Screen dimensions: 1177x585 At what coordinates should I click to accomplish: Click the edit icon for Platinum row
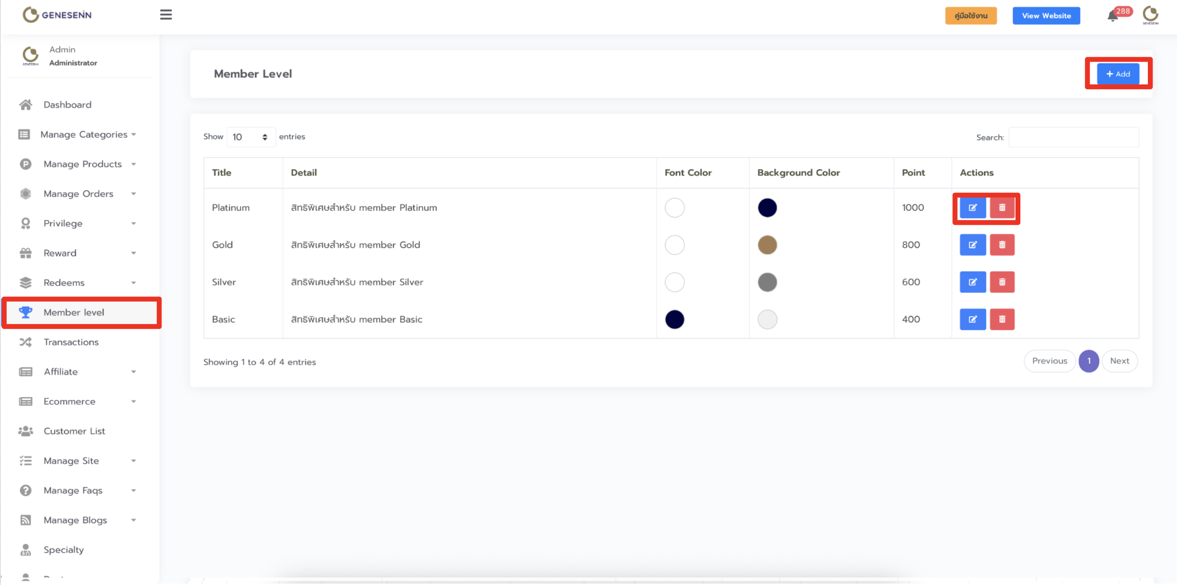[x=973, y=208]
